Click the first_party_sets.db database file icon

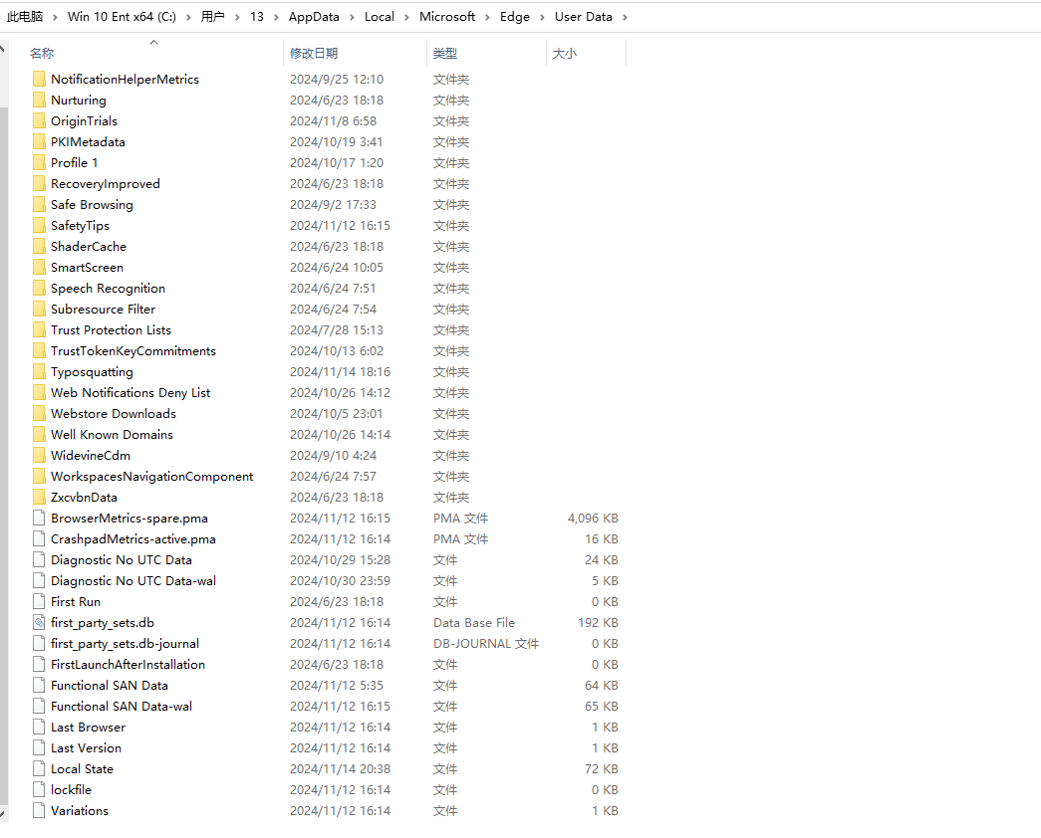(x=39, y=622)
